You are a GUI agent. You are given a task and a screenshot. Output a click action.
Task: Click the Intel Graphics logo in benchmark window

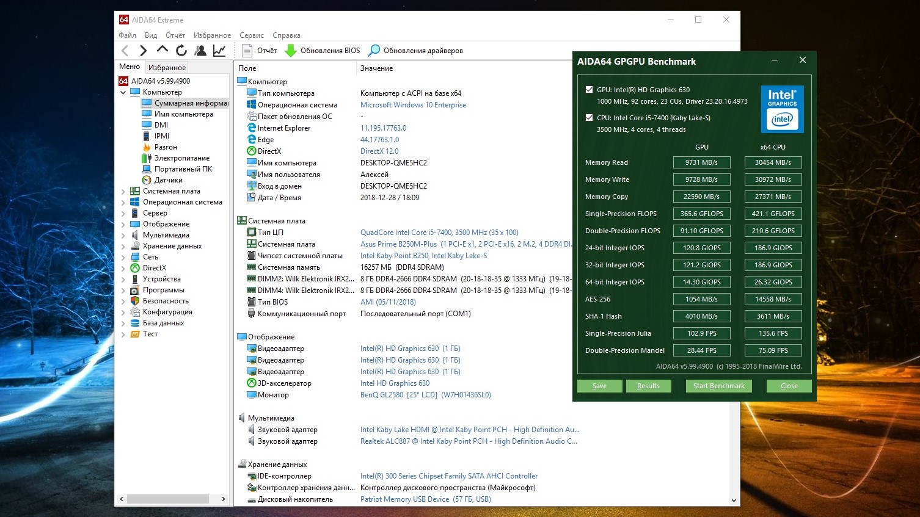click(782, 109)
